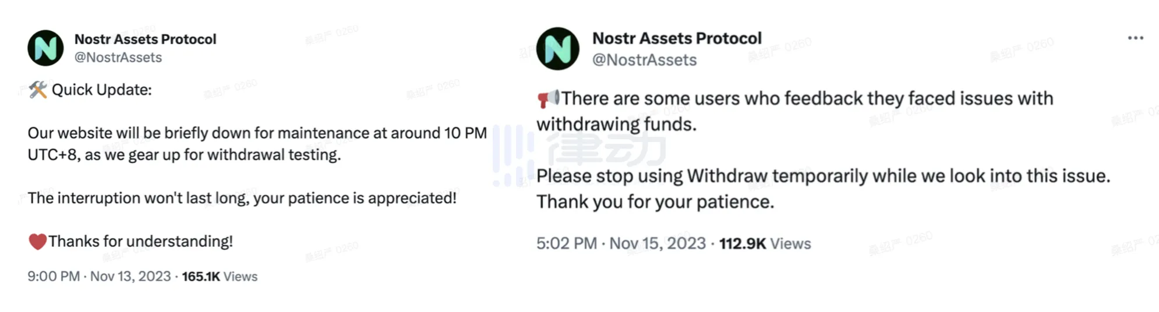Screen dimensions: 1159x312
Task: Click the 112.9K Views count
Action: point(765,243)
